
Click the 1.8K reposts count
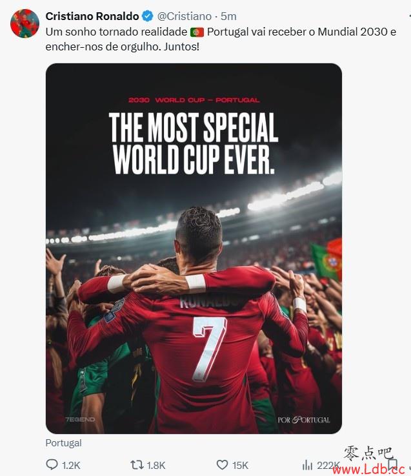click(156, 466)
